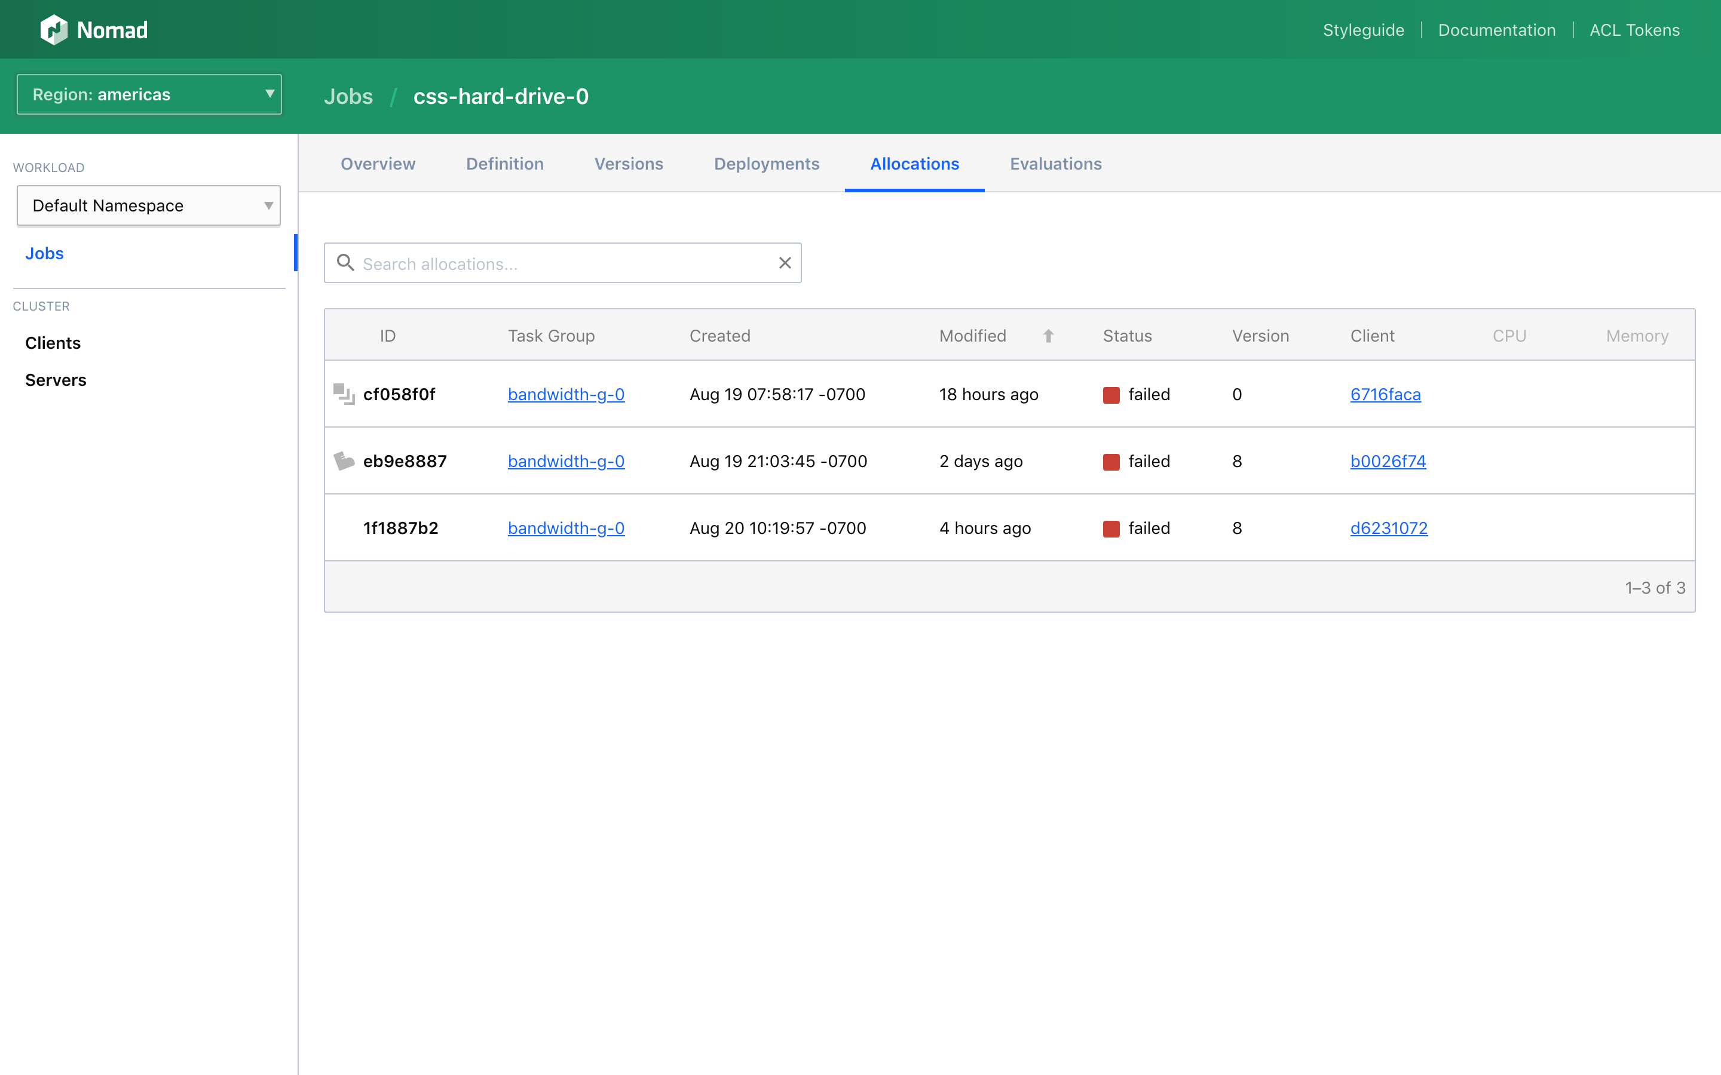The width and height of the screenshot is (1721, 1075).
Task: Clear the allocations search field
Action: pos(785,263)
